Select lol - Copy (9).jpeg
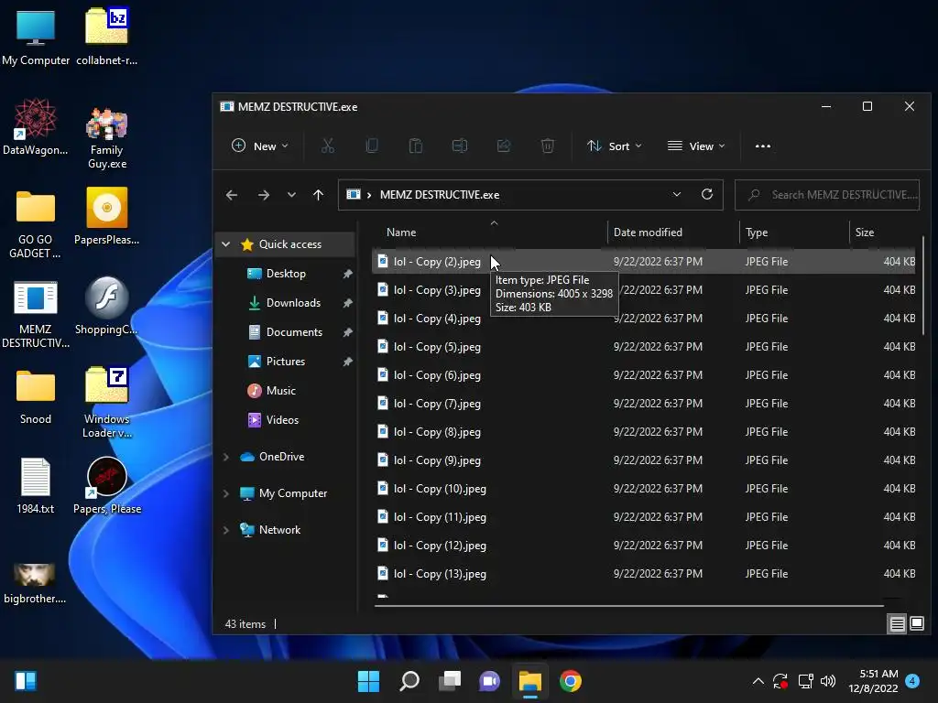 click(x=644, y=460)
